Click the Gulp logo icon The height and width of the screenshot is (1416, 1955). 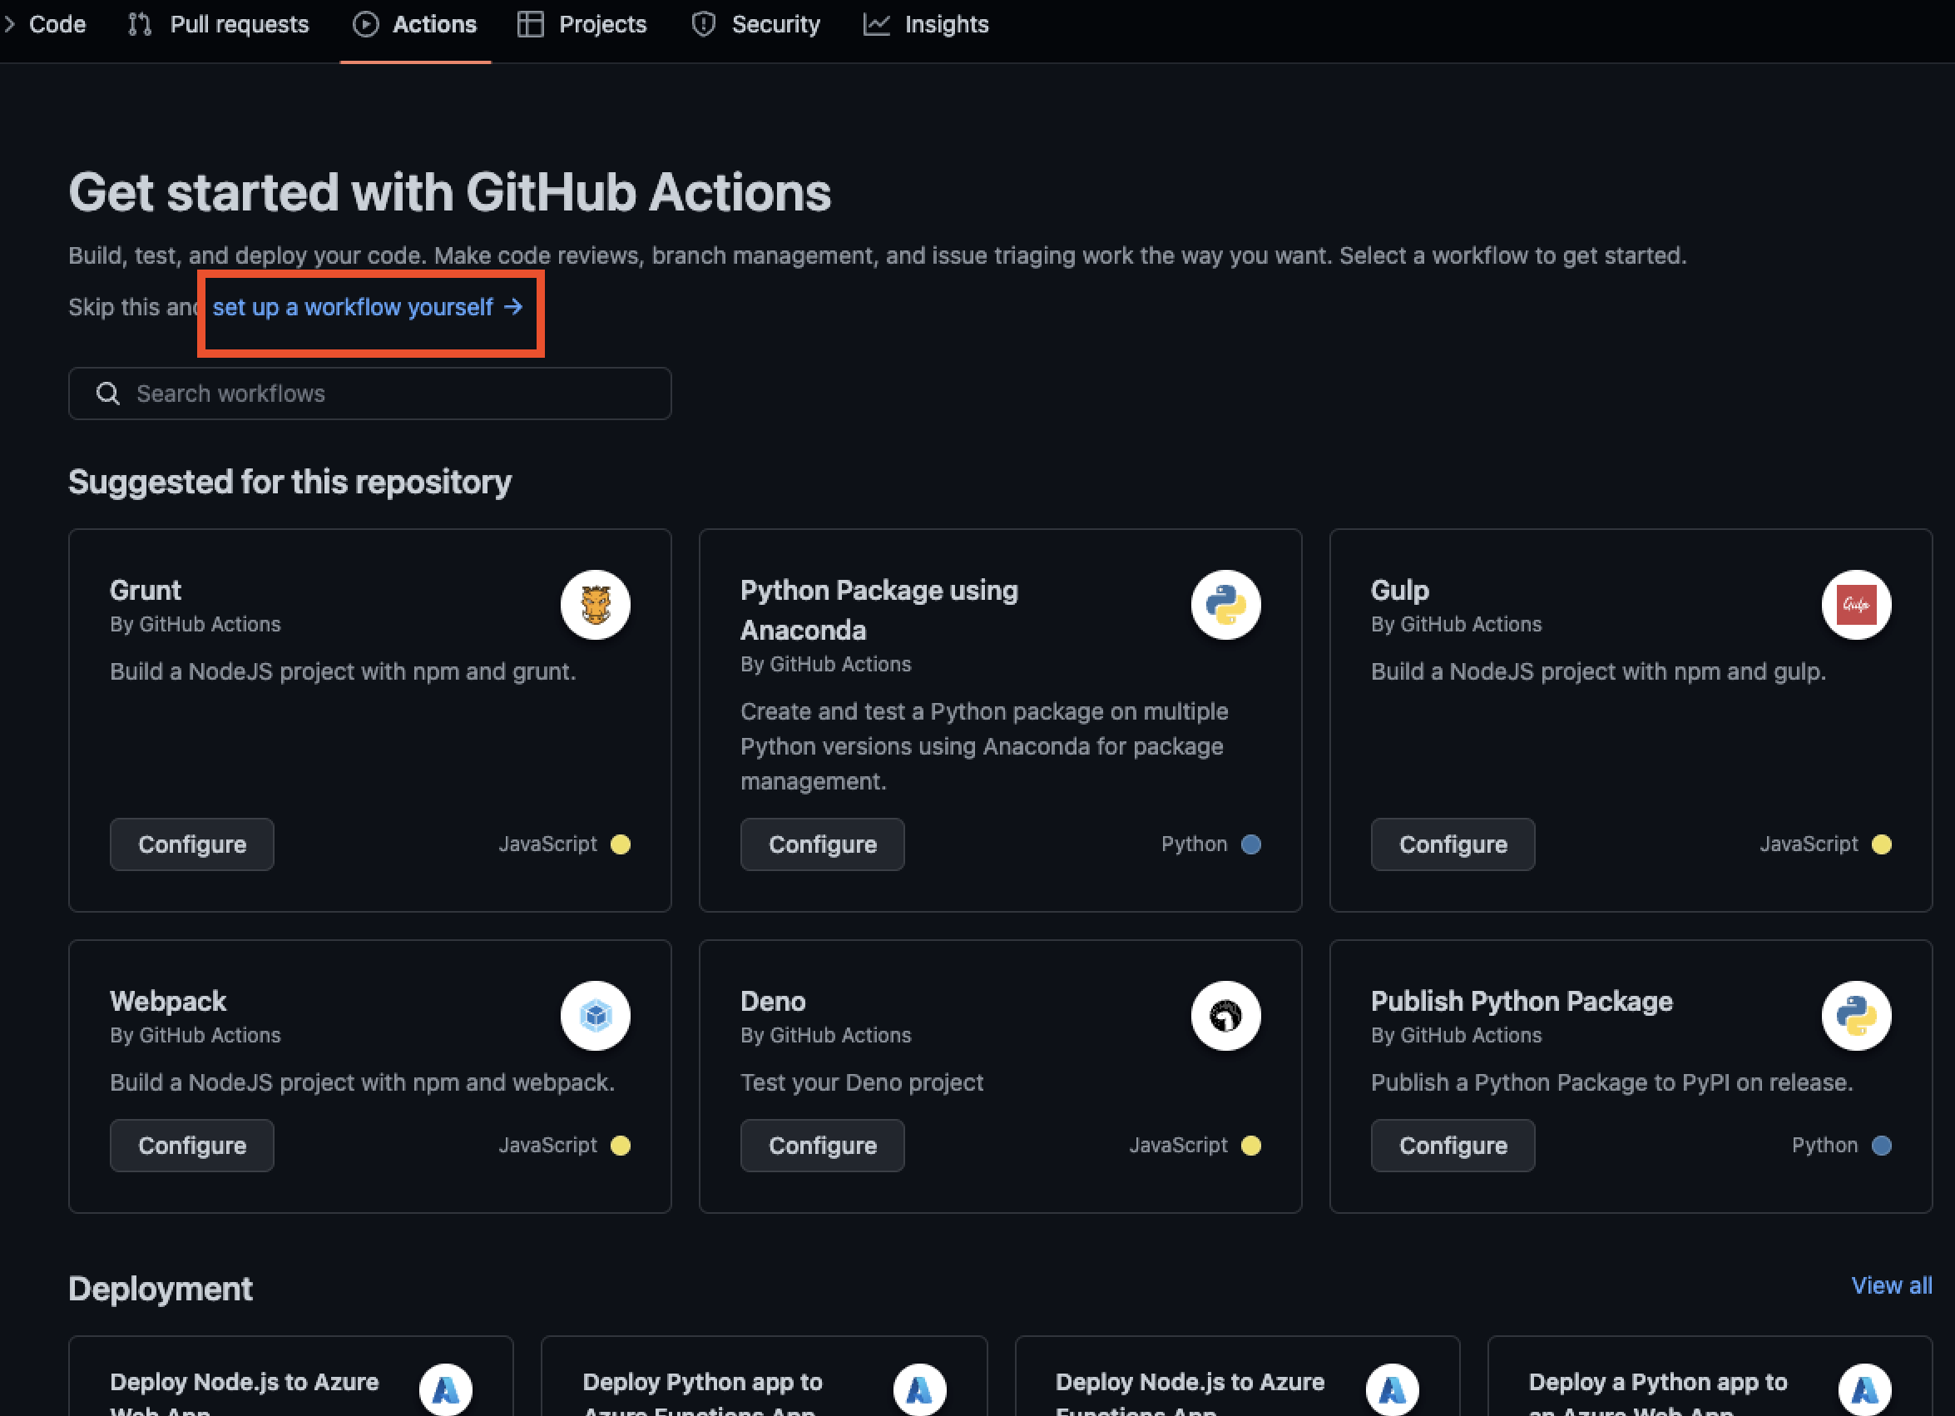tap(1856, 605)
